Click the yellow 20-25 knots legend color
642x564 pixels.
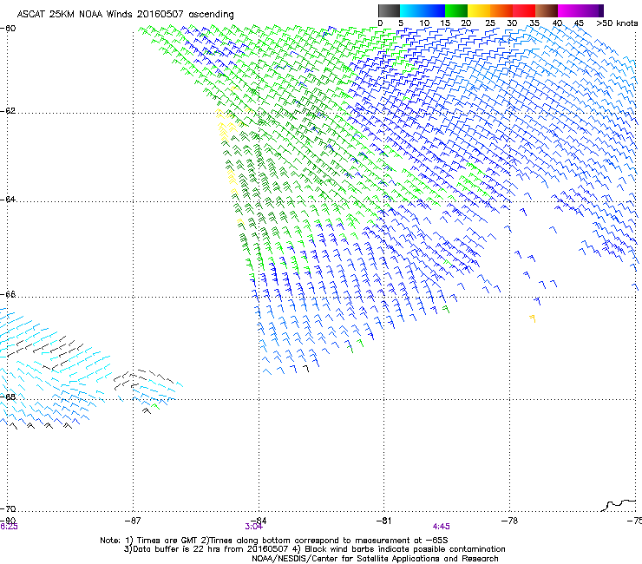point(479,10)
